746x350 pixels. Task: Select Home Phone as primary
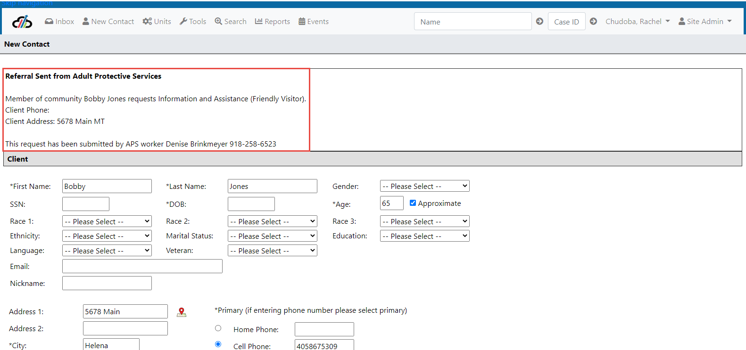tap(218, 328)
